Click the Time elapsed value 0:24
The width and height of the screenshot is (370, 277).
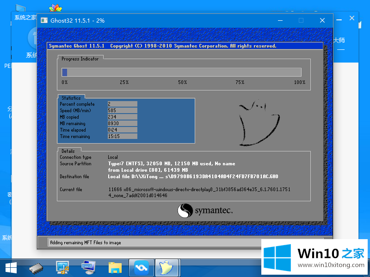tap(122, 130)
